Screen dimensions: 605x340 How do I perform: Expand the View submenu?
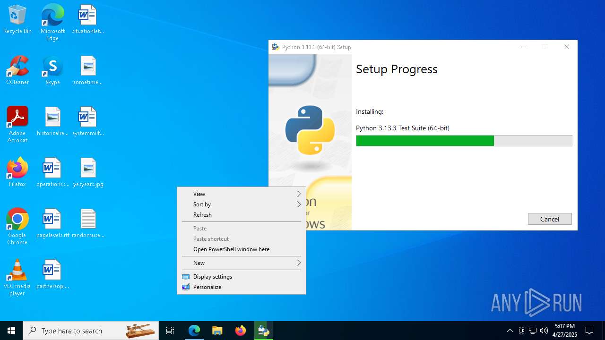pos(242,194)
